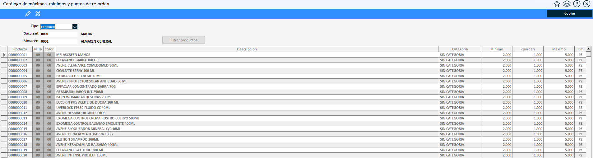The image size is (593, 158).
Task: Select product code 0000000001
Action: [18, 55]
